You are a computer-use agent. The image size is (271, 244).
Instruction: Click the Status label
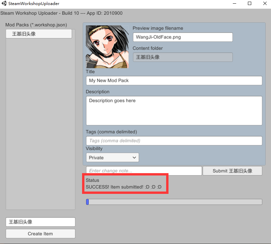(92, 180)
